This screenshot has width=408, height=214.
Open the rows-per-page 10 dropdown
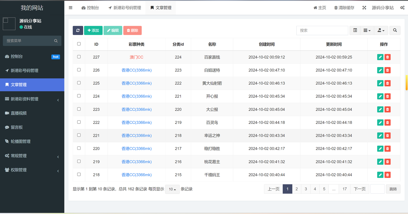(x=172, y=189)
